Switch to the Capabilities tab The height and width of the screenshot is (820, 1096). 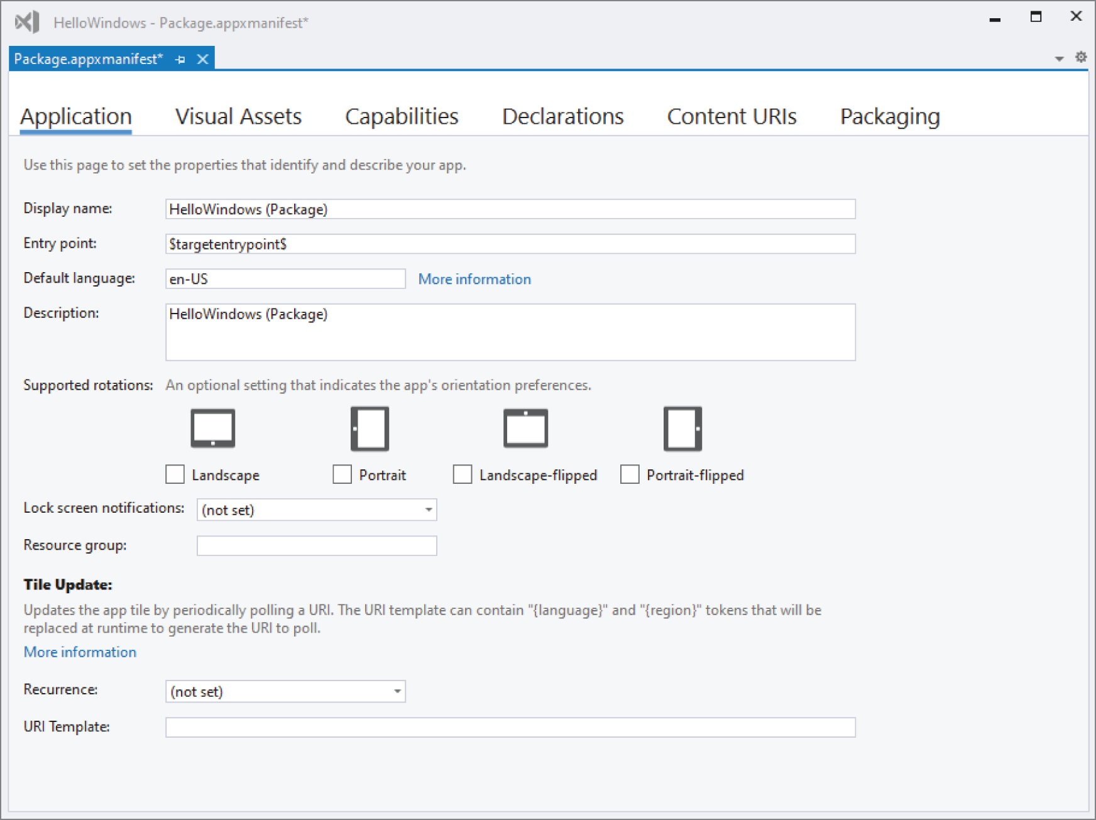tap(402, 116)
